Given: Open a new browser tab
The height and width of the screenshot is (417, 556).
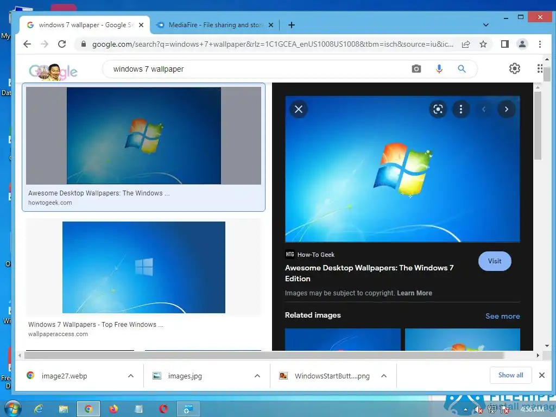Looking at the screenshot, I should pos(292,25).
